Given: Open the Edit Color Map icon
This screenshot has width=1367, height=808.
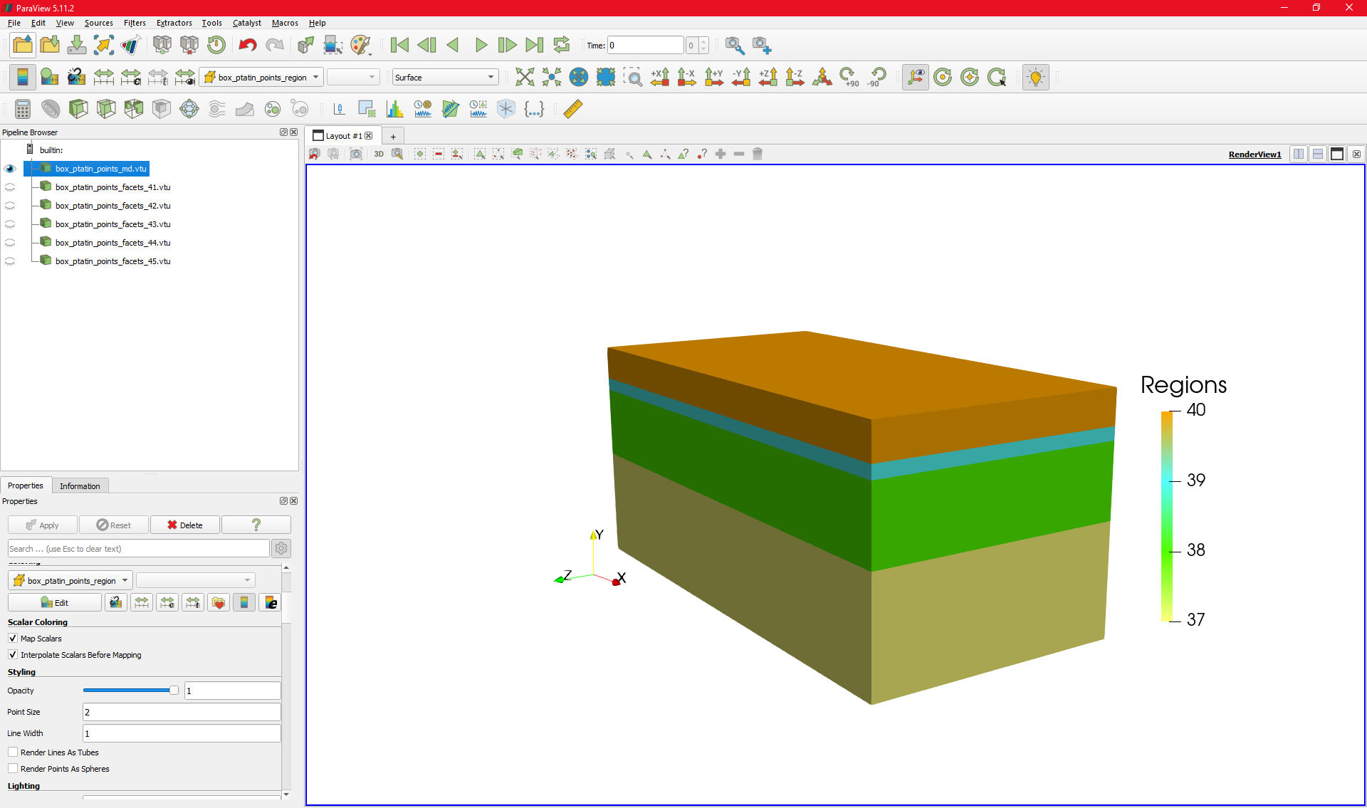Looking at the screenshot, I should tap(50, 77).
